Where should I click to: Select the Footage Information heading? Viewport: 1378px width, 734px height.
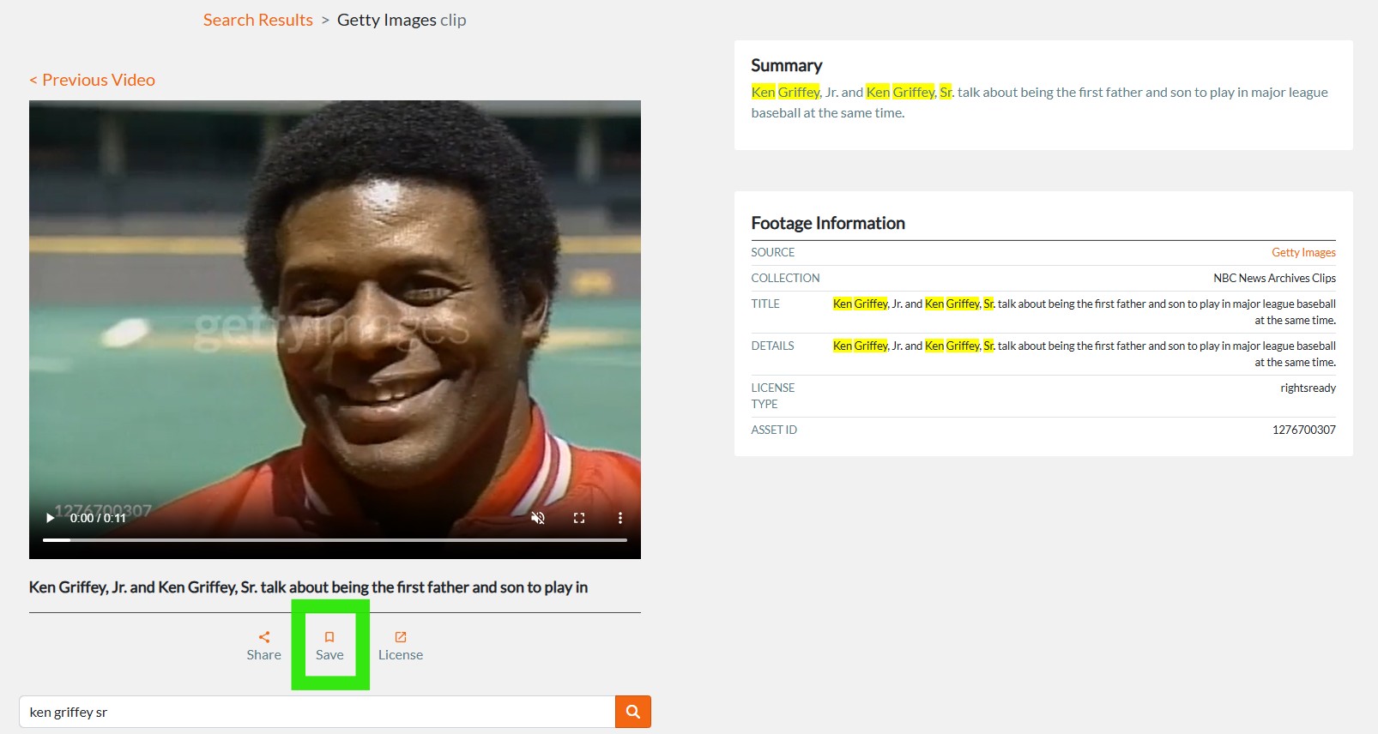coord(828,223)
